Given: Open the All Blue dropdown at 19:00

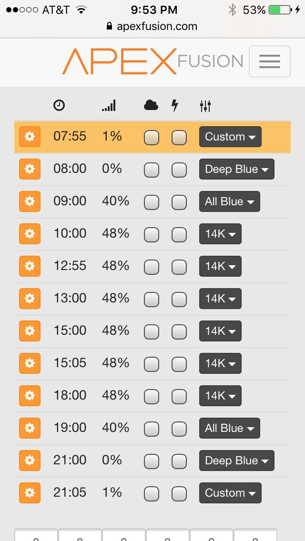Looking at the screenshot, I should click(229, 428).
